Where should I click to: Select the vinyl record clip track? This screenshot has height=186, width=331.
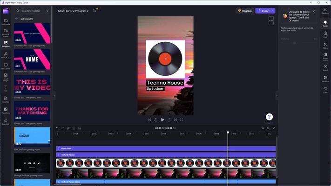coord(166,163)
